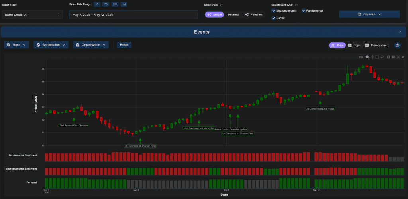Set date range to 7D
The width and height of the screenshot is (408, 199).
coord(106,4)
